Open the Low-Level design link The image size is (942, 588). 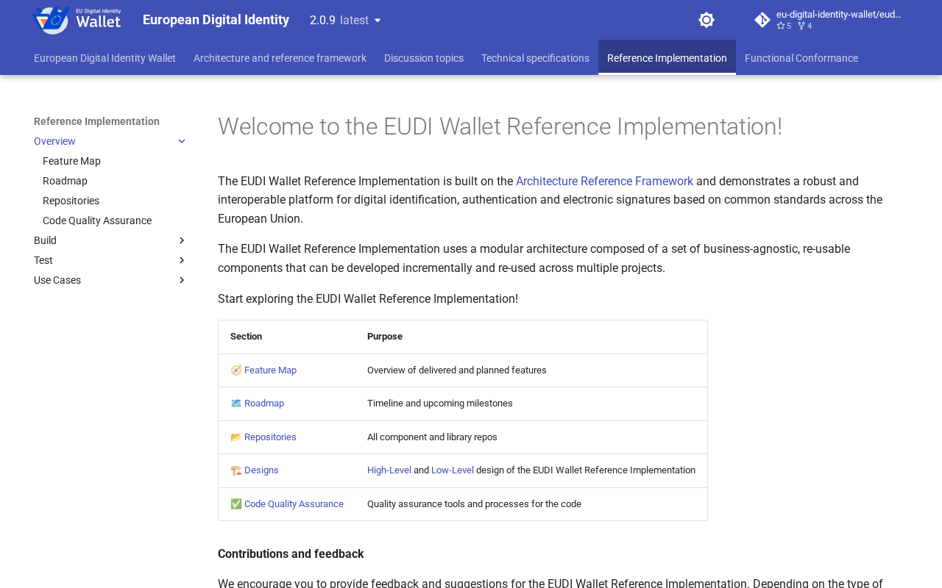coord(453,470)
